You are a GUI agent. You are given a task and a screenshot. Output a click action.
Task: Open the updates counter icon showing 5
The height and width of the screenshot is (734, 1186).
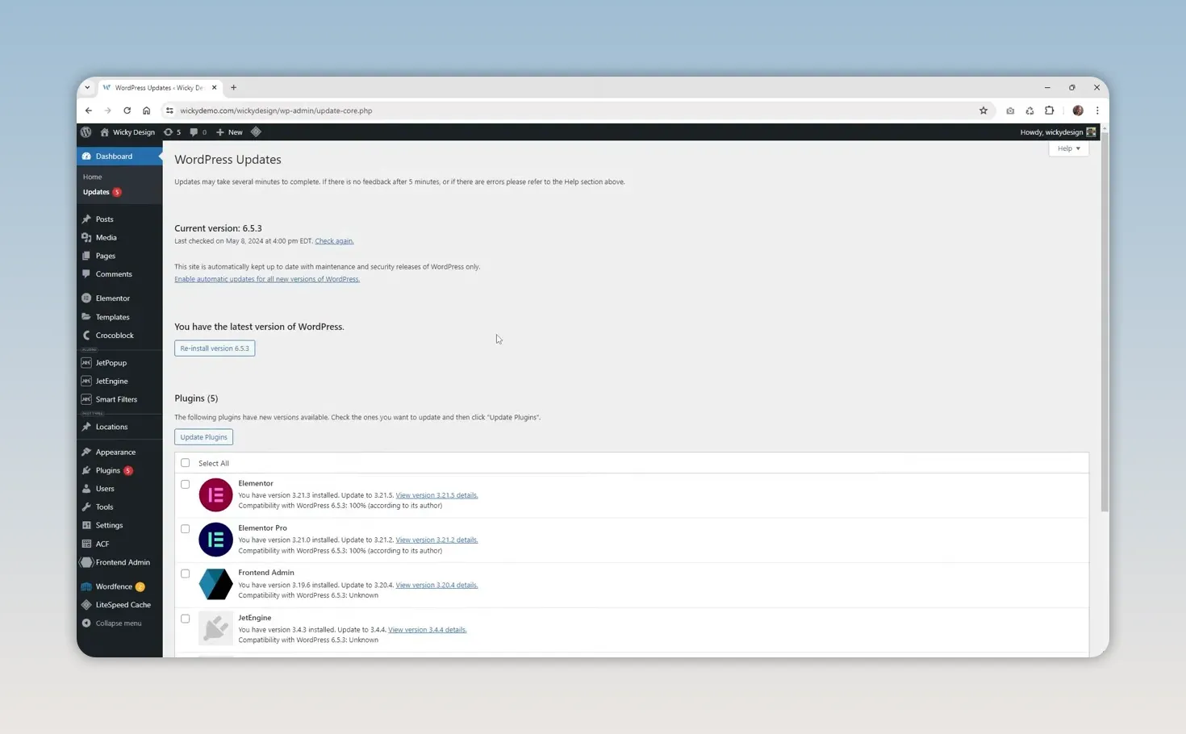[x=172, y=132]
